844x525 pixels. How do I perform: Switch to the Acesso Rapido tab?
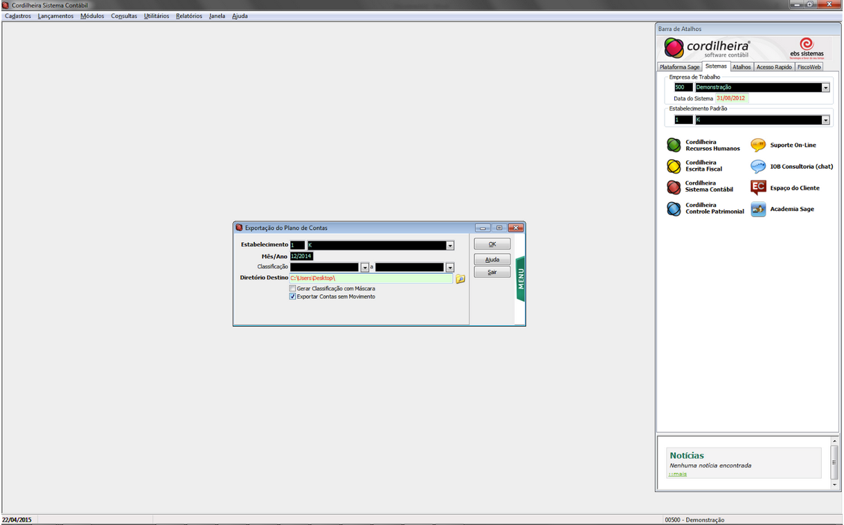click(x=773, y=67)
